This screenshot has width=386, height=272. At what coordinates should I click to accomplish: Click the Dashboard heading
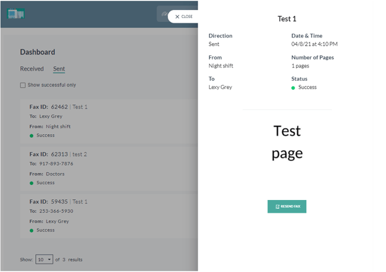(x=38, y=52)
